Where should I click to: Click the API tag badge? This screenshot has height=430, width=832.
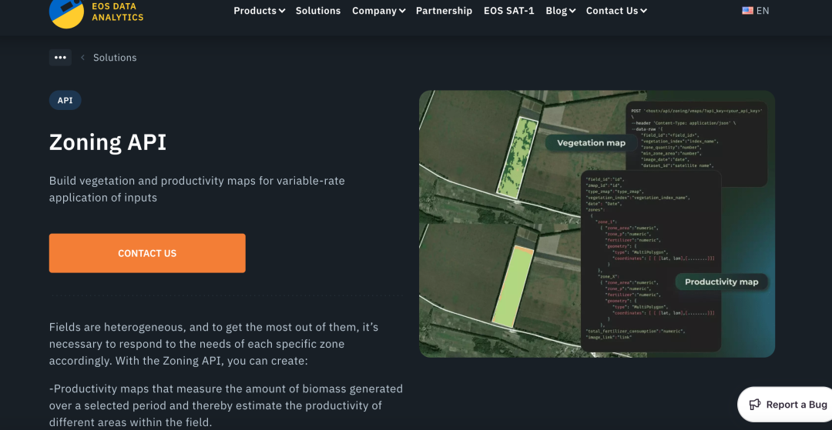click(x=65, y=100)
